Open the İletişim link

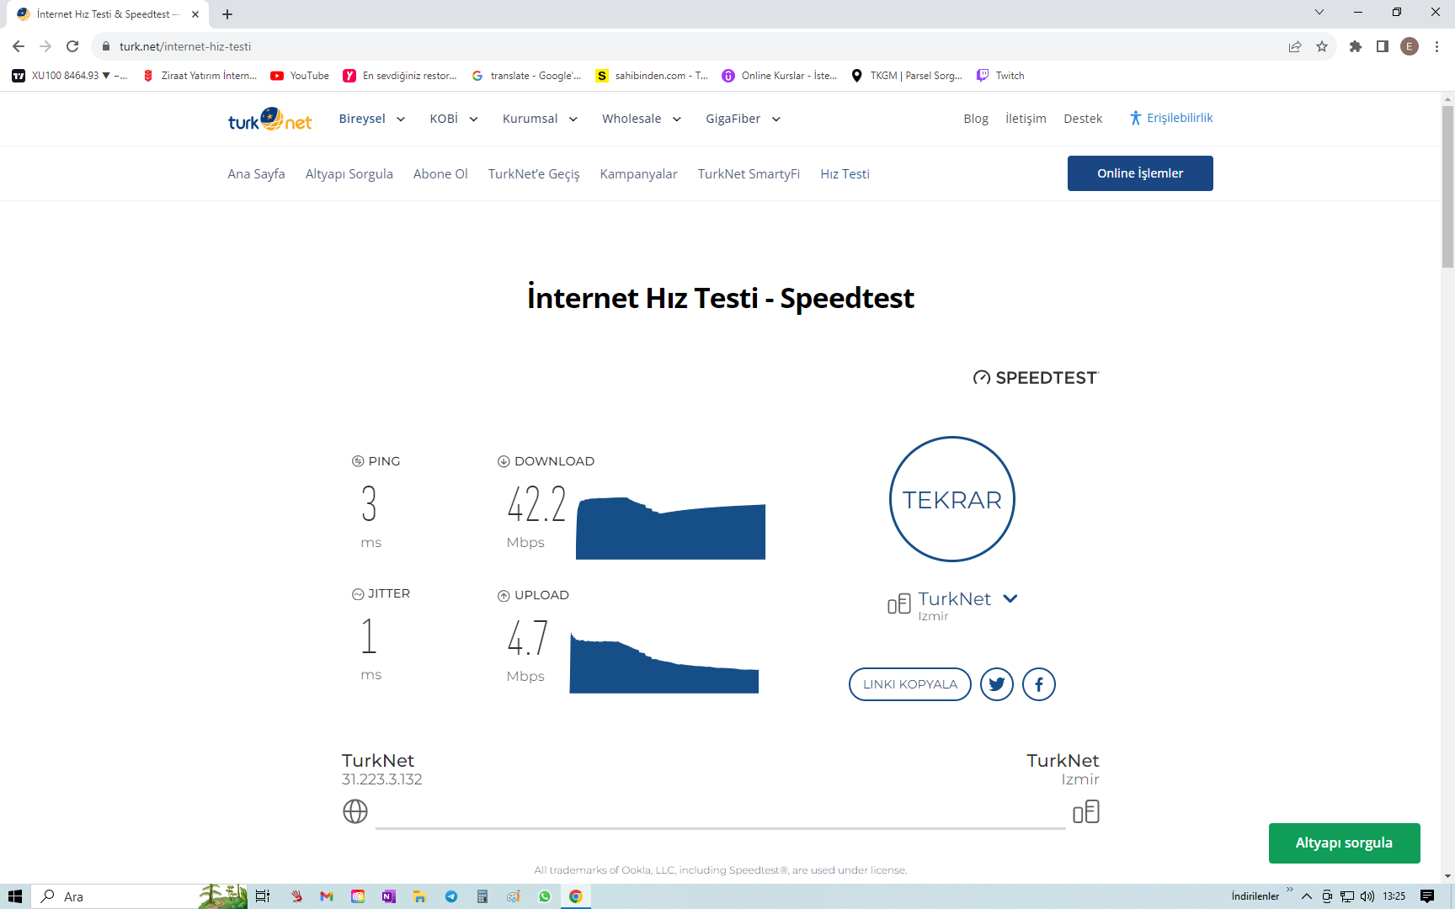coord(1026,119)
